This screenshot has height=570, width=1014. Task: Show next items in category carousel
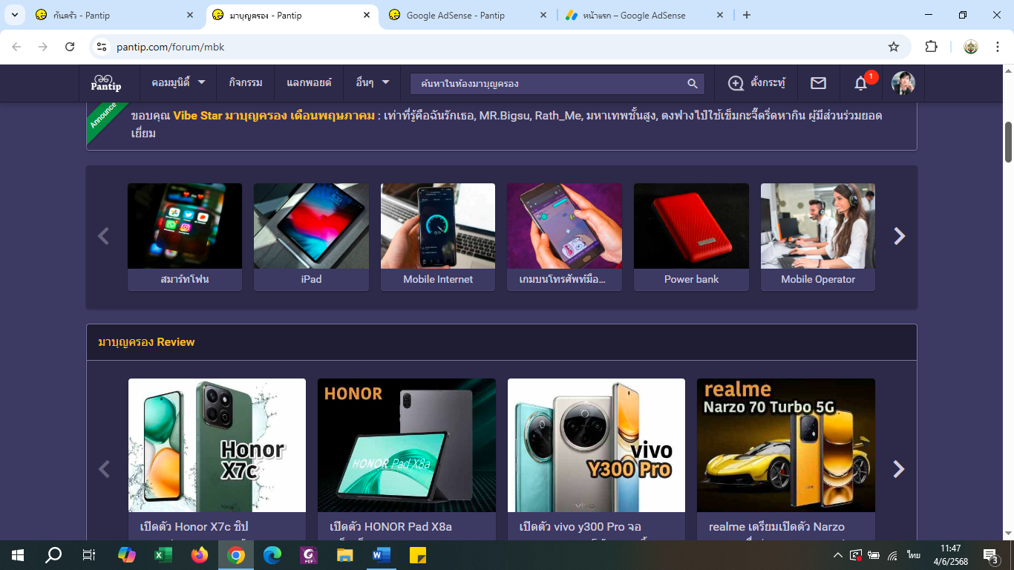(899, 236)
